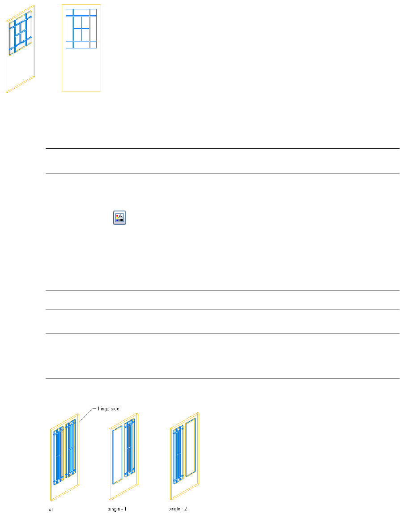This screenshot has height=514, width=400.
Task: Click the muntin-filled panel in single - 2 door
Action: click(178, 455)
